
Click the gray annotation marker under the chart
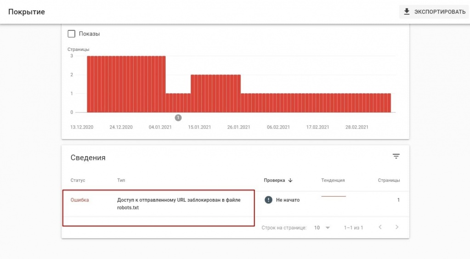(x=178, y=118)
